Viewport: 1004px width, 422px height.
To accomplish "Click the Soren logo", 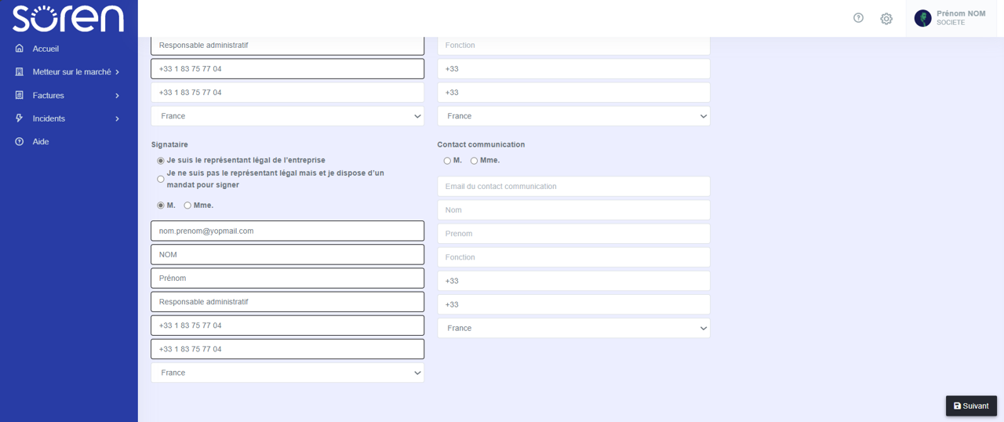I will click(68, 18).
